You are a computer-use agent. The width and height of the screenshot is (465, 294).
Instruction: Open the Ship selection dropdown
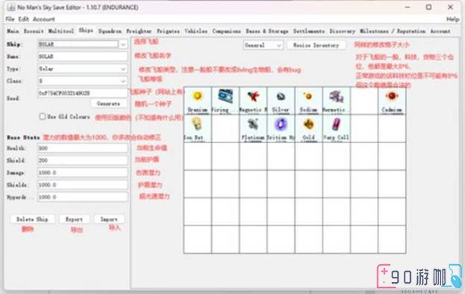(x=122, y=45)
